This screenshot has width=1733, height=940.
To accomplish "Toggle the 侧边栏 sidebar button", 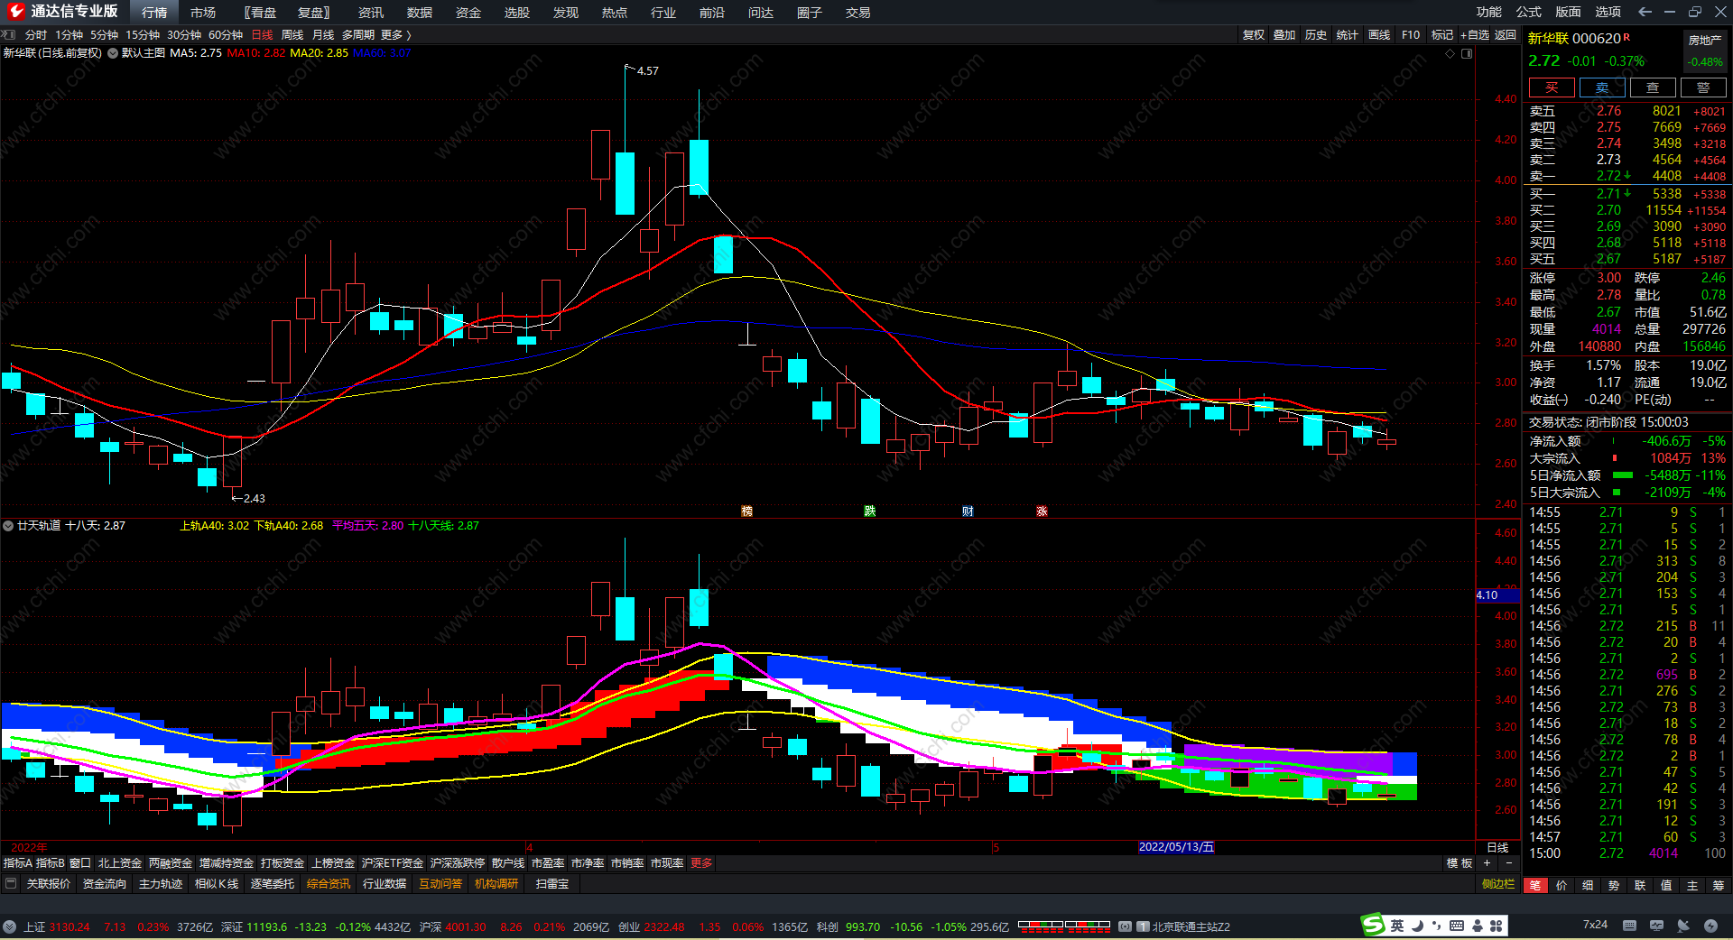I will tap(1497, 884).
